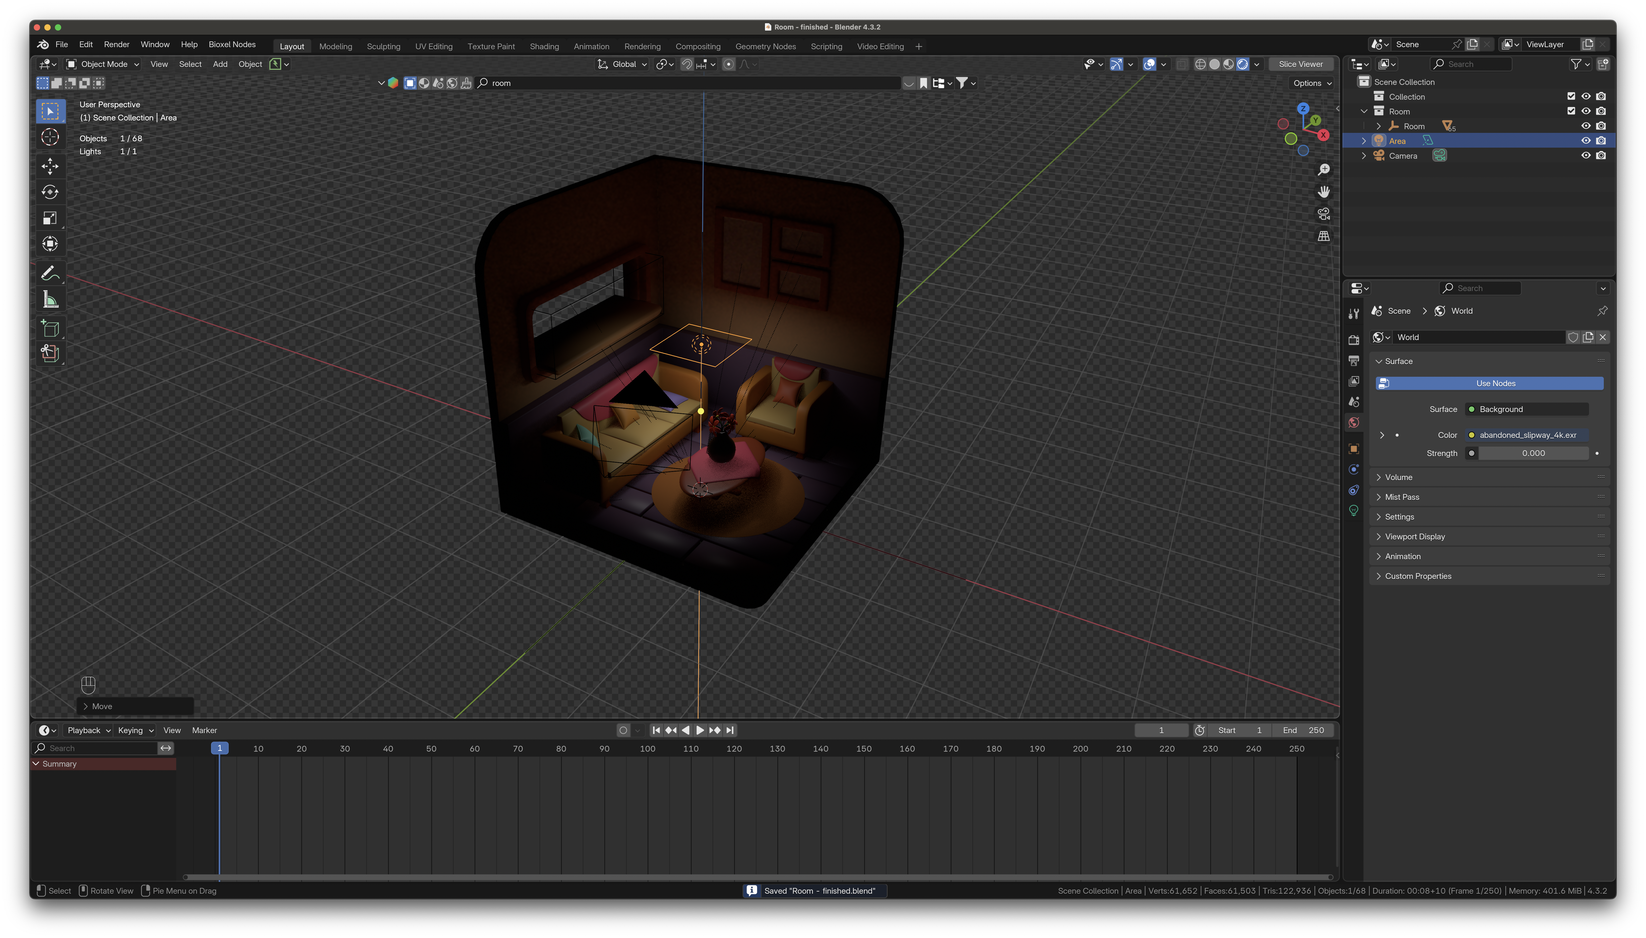Viewport: 1646px width, 938px height.
Task: Click the pan hand viewport gizmo
Action: point(1324,192)
